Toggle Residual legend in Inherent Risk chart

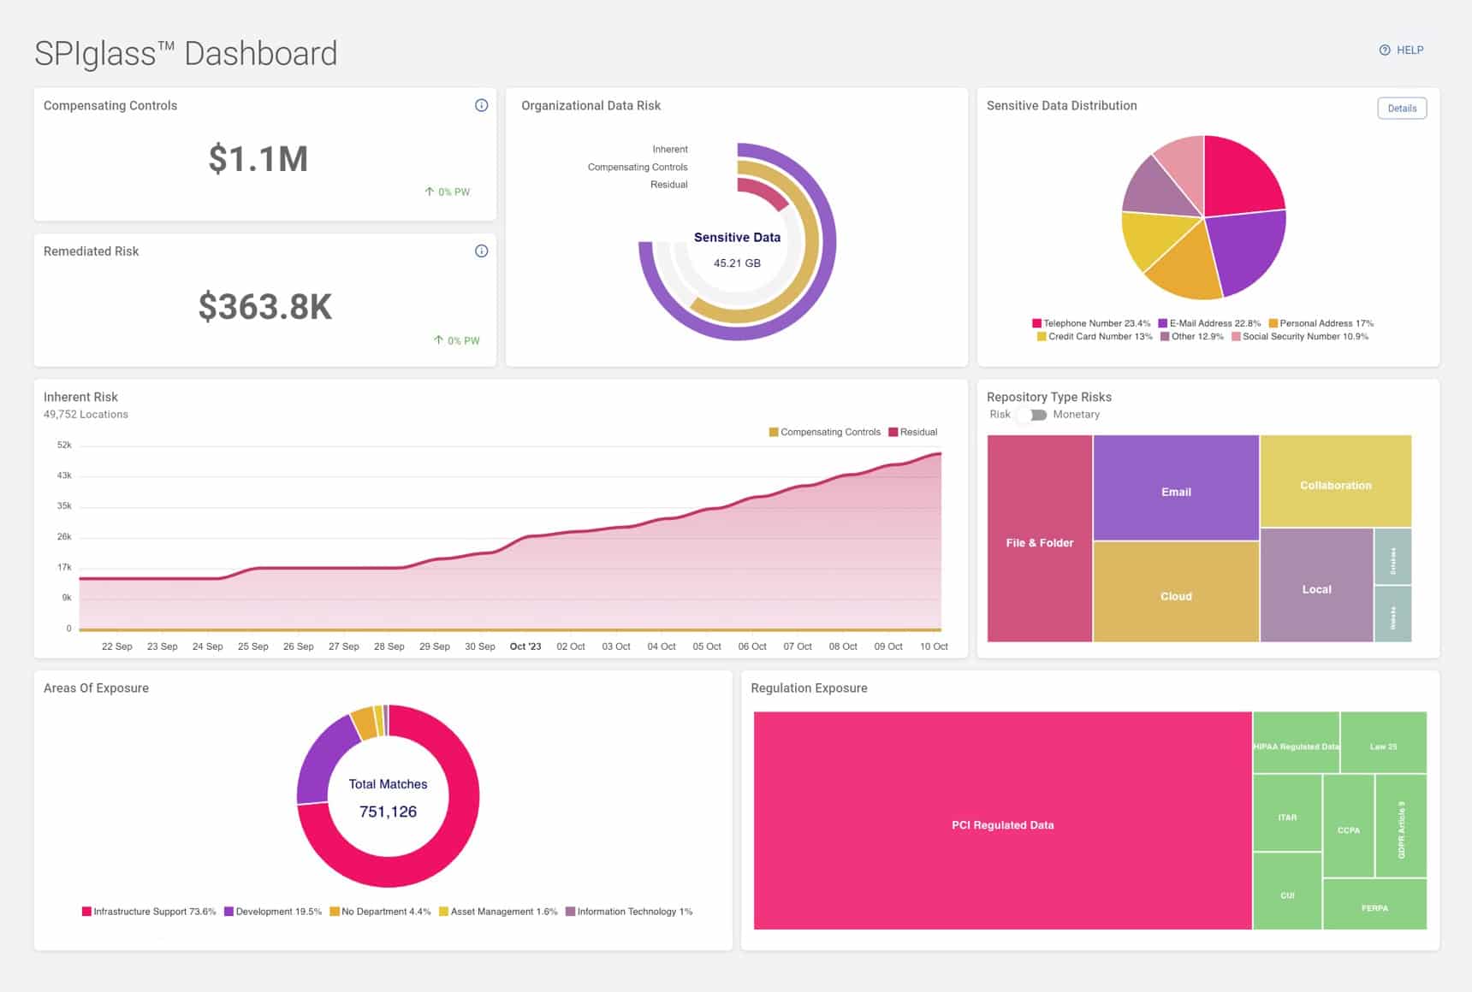pyautogui.click(x=913, y=433)
